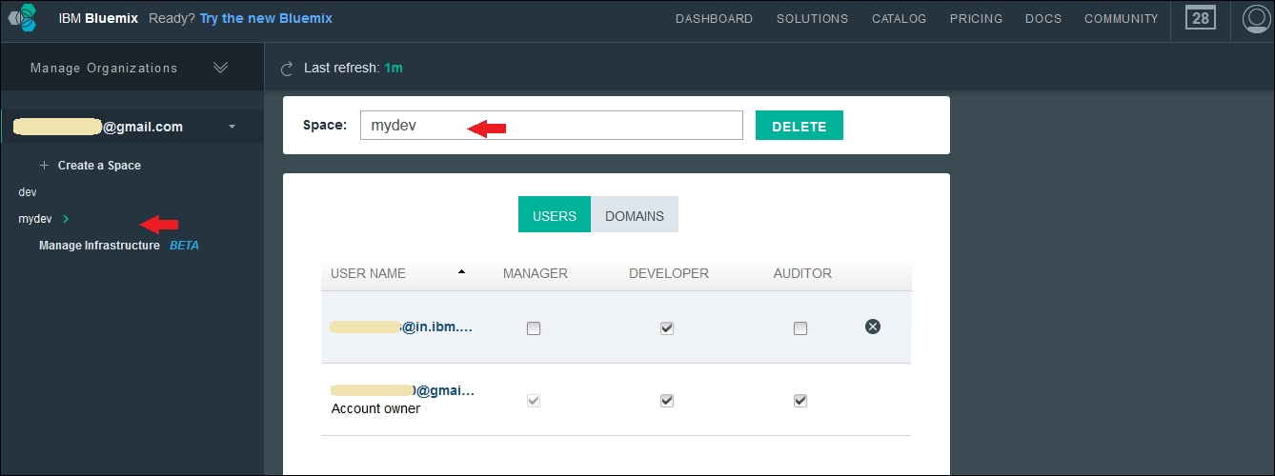Follow the Try the new Bluemix link

tap(266, 18)
